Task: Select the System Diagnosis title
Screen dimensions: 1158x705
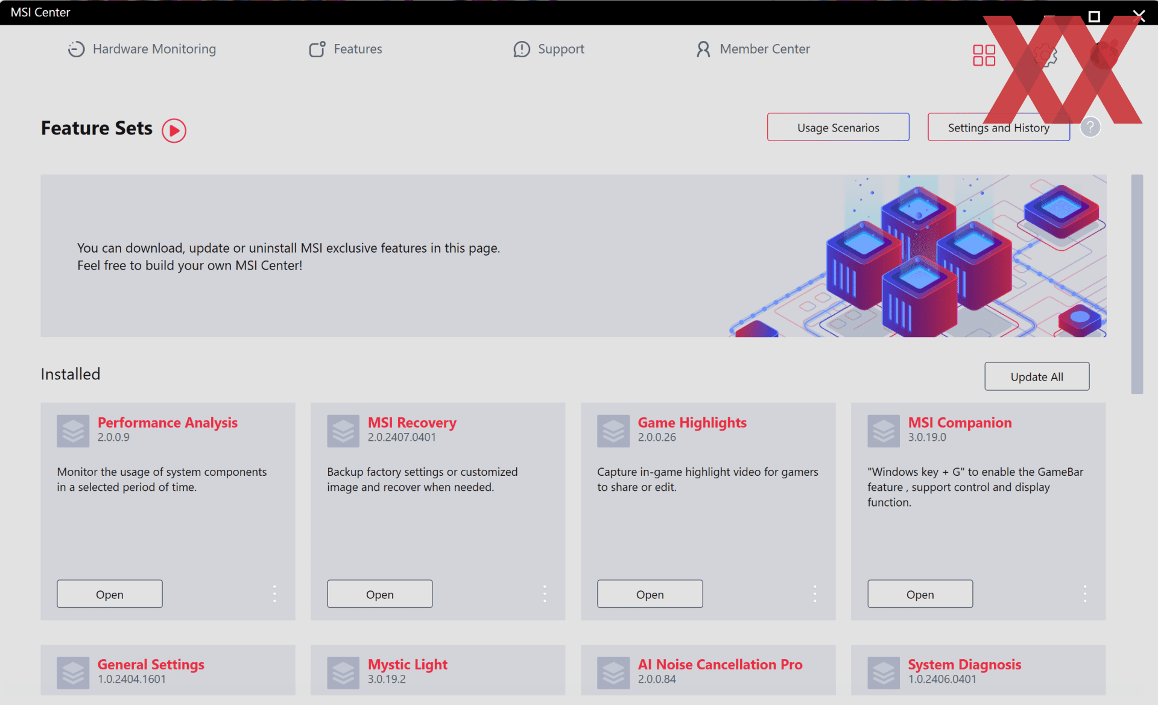Action: click(964, 664)
